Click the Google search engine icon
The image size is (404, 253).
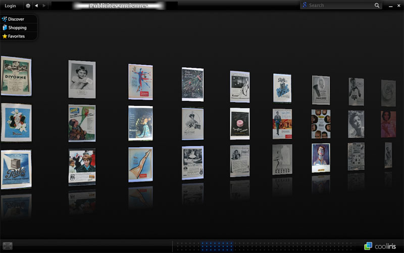pos(305,5)
